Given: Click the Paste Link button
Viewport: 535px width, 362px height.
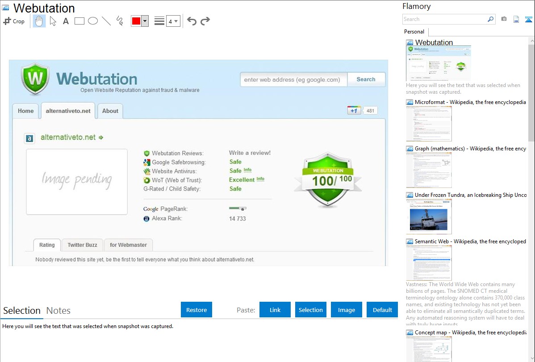Looking at the screenshot, I should (275, 310).
